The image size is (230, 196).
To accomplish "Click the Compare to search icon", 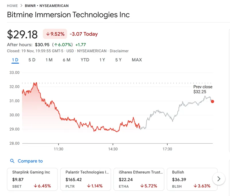I will point(12,161).
